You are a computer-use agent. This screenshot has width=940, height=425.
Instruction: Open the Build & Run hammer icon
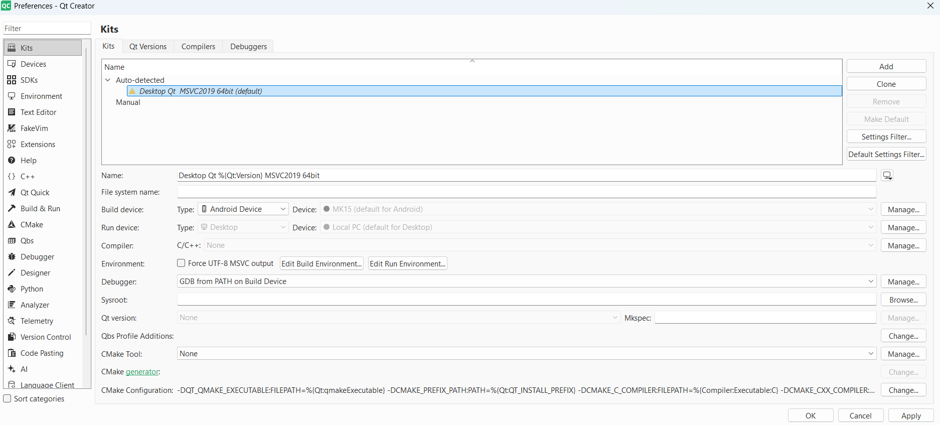pos(12,209)
